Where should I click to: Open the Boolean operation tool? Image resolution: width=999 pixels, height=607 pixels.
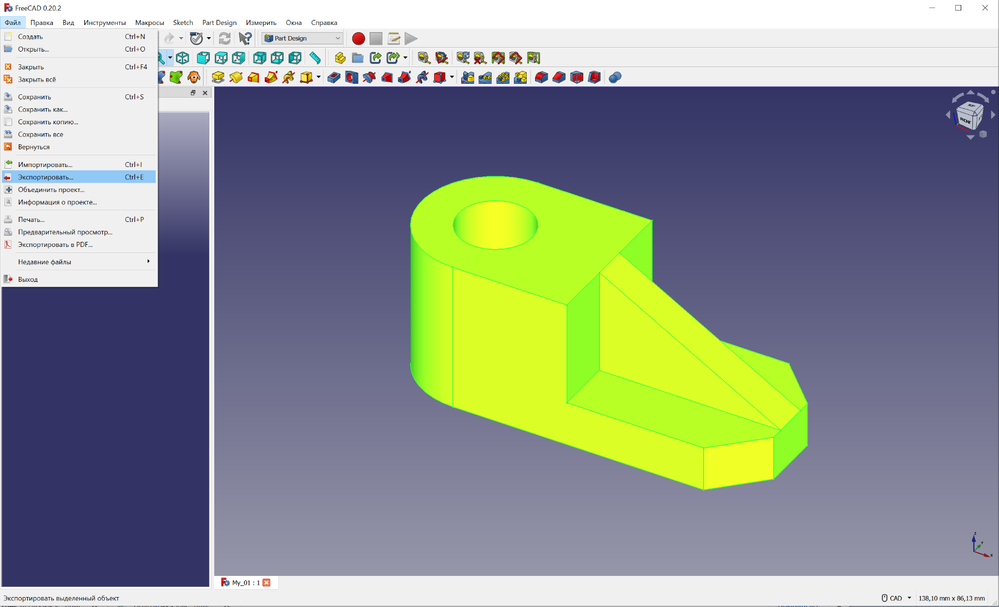615,77
